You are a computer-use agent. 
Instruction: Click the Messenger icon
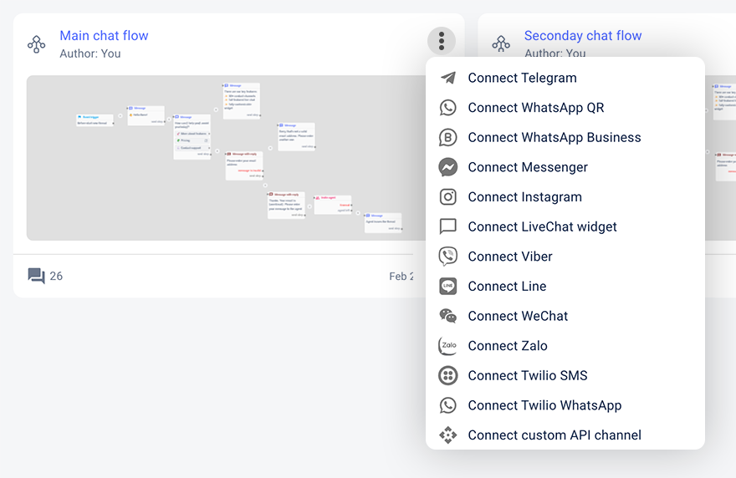(448, 167)
